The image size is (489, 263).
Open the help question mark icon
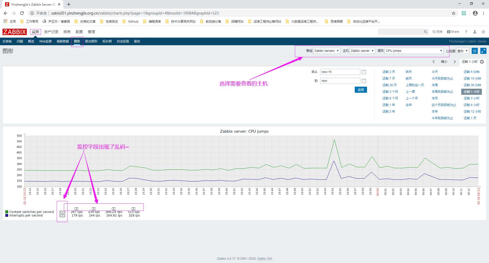tap(466, 32)
